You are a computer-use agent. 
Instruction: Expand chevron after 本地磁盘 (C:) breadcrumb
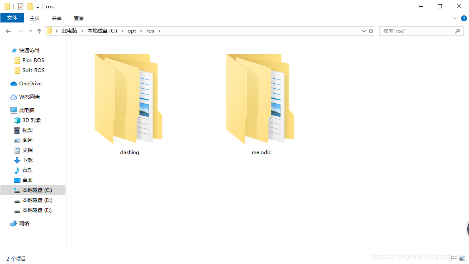click(x=122, y=31)
